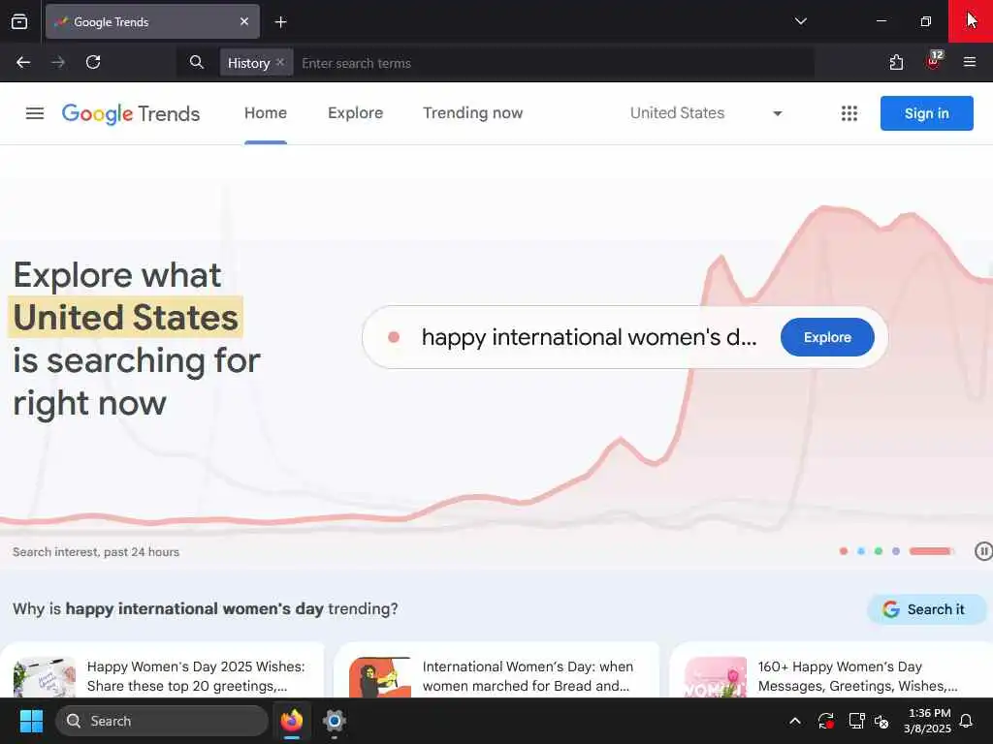Click the Enter search terms address field

(x=554, y=63)
